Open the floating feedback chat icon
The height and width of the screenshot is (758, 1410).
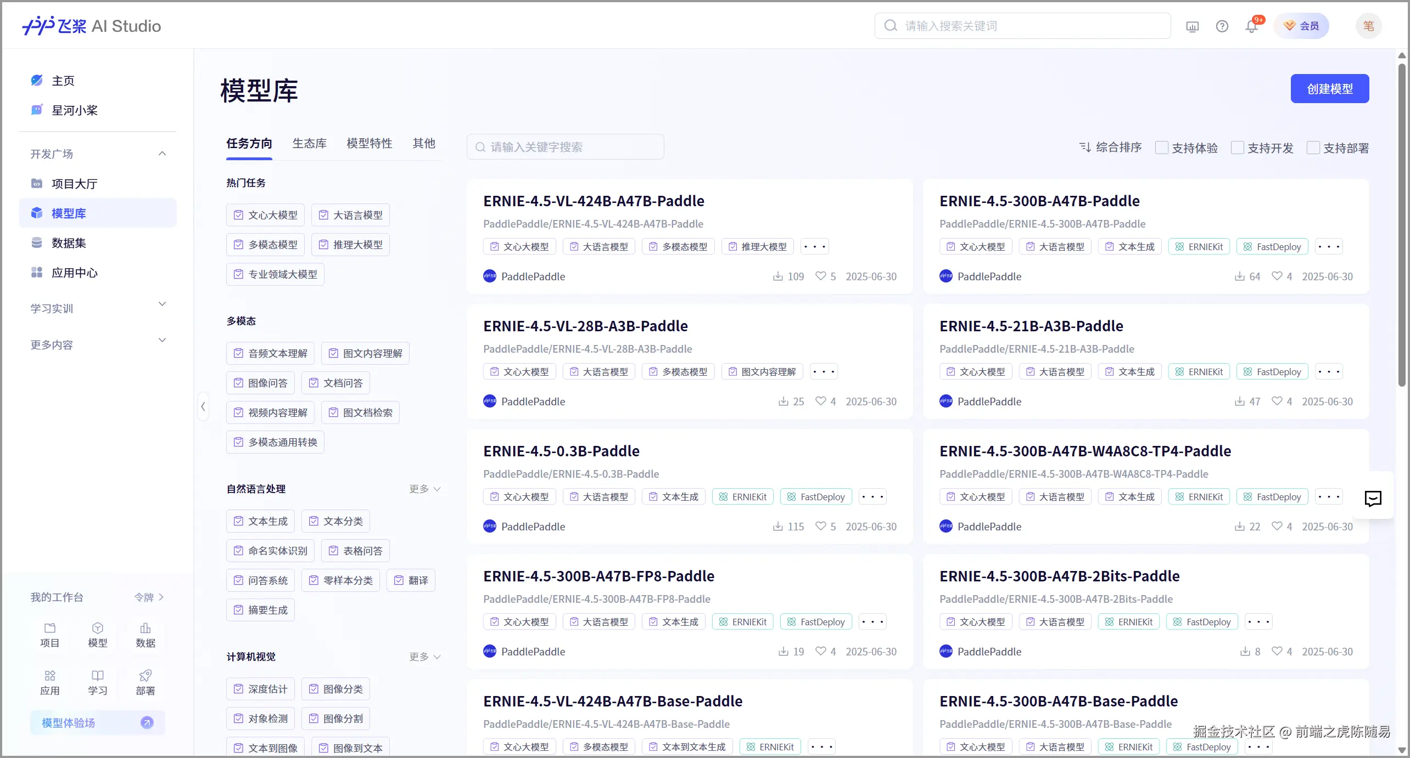(x=1373, y=498)
